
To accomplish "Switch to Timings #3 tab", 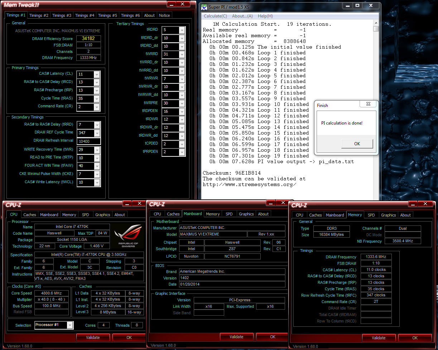I will click(x=62, y=15).
